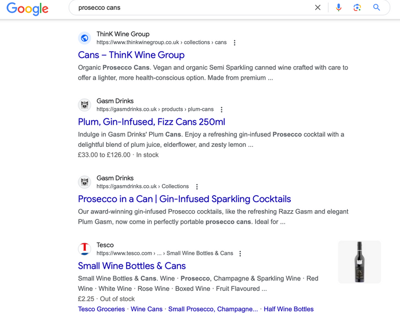
Task: Click the Tesco favicon
Action: click(x=85, y=249)
